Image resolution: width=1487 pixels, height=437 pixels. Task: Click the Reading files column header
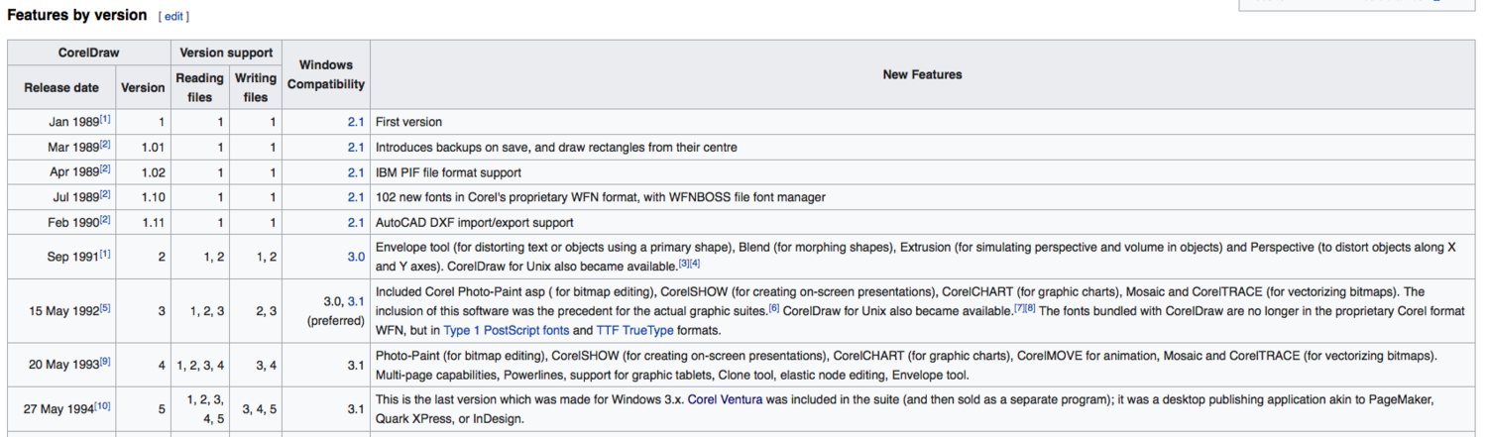coord(199,87)
